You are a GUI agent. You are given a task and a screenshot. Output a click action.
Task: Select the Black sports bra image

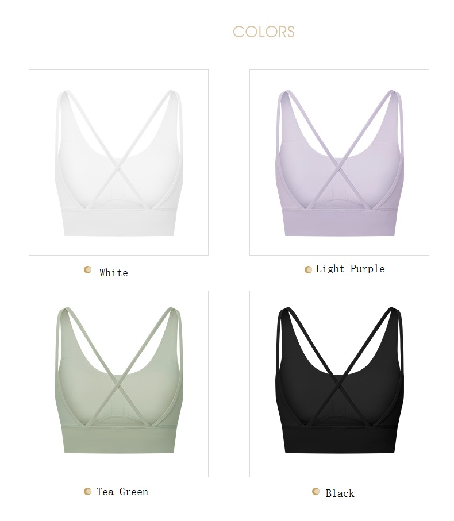click(339, 384)
